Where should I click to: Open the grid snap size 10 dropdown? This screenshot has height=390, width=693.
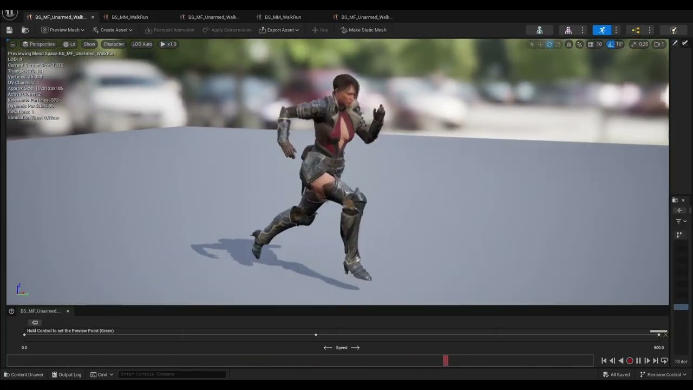tap(599, 44)
